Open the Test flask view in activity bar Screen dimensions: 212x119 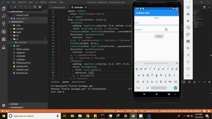click(4, 47)
